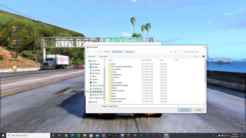This screenshot has height=138, width=246.
Task: Select Local Disk (C:) in the navigation pane
Action: pos(96,89)
